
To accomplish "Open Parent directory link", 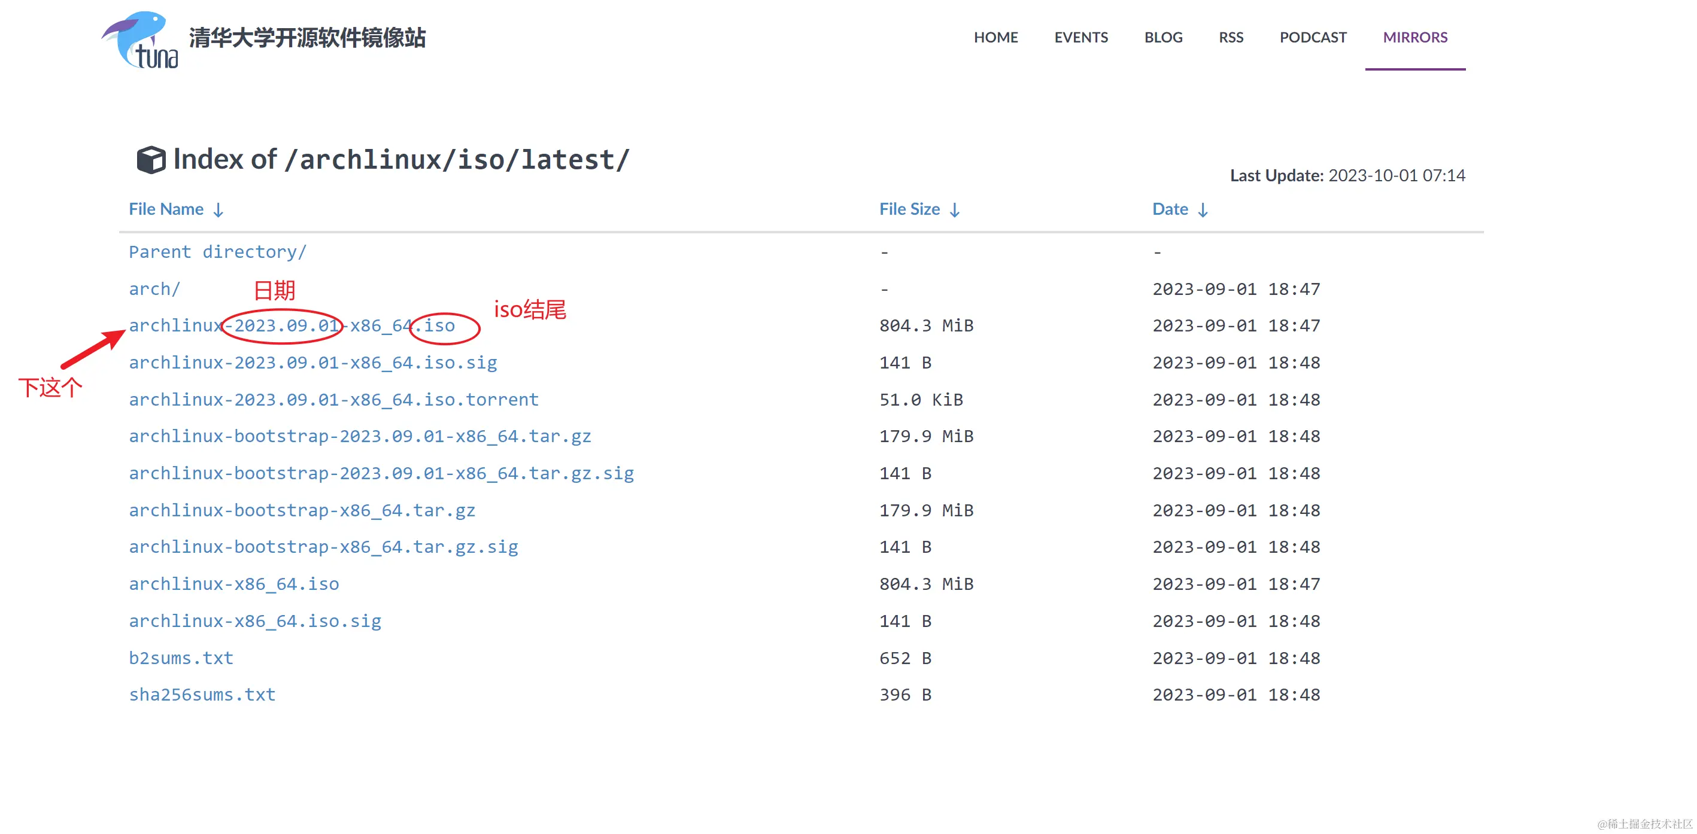I will pyautogui.click(x=217, y=252).
